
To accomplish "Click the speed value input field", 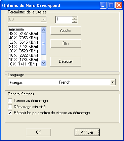I will pyautogui.click(x=64, y=19).
